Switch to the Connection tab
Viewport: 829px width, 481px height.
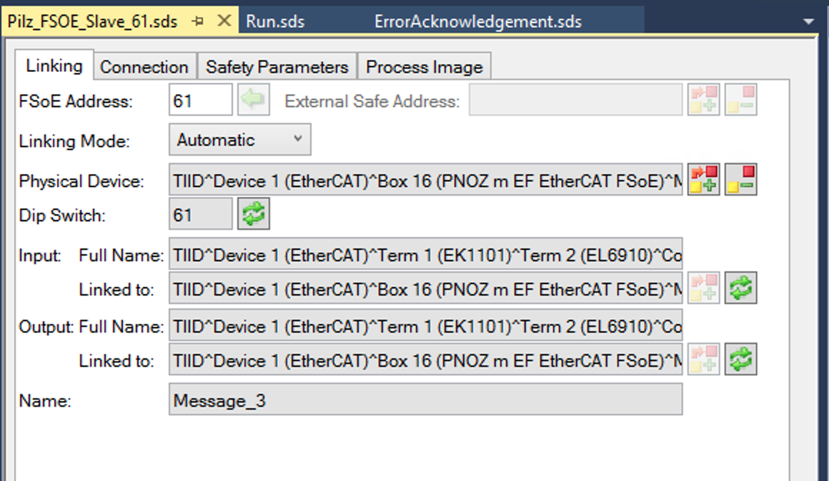144,67
